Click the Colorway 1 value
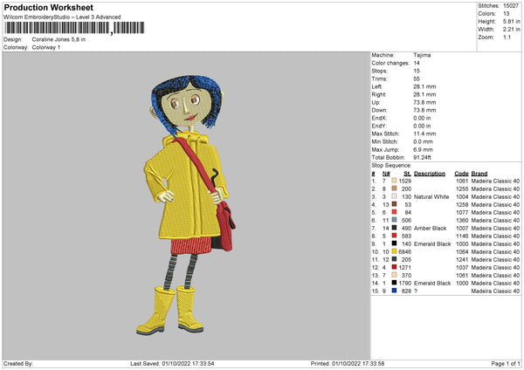The width and height of the screenshot is (524, 370). click(50, 46)
